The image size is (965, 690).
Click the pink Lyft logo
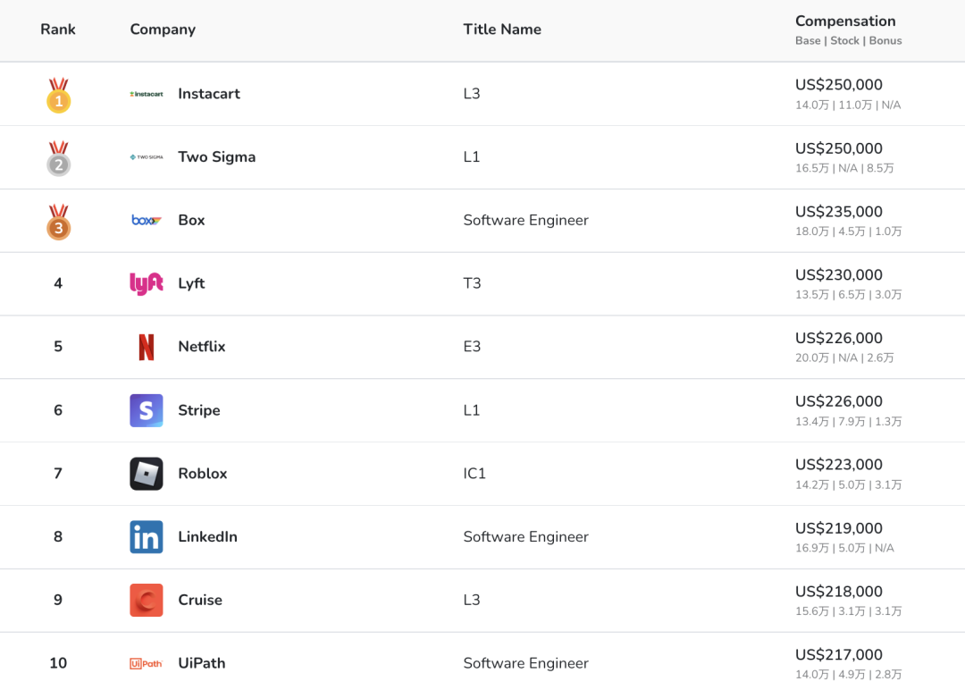(147, 283)
